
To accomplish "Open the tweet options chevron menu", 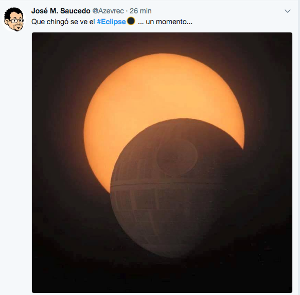I will [288, 11].
